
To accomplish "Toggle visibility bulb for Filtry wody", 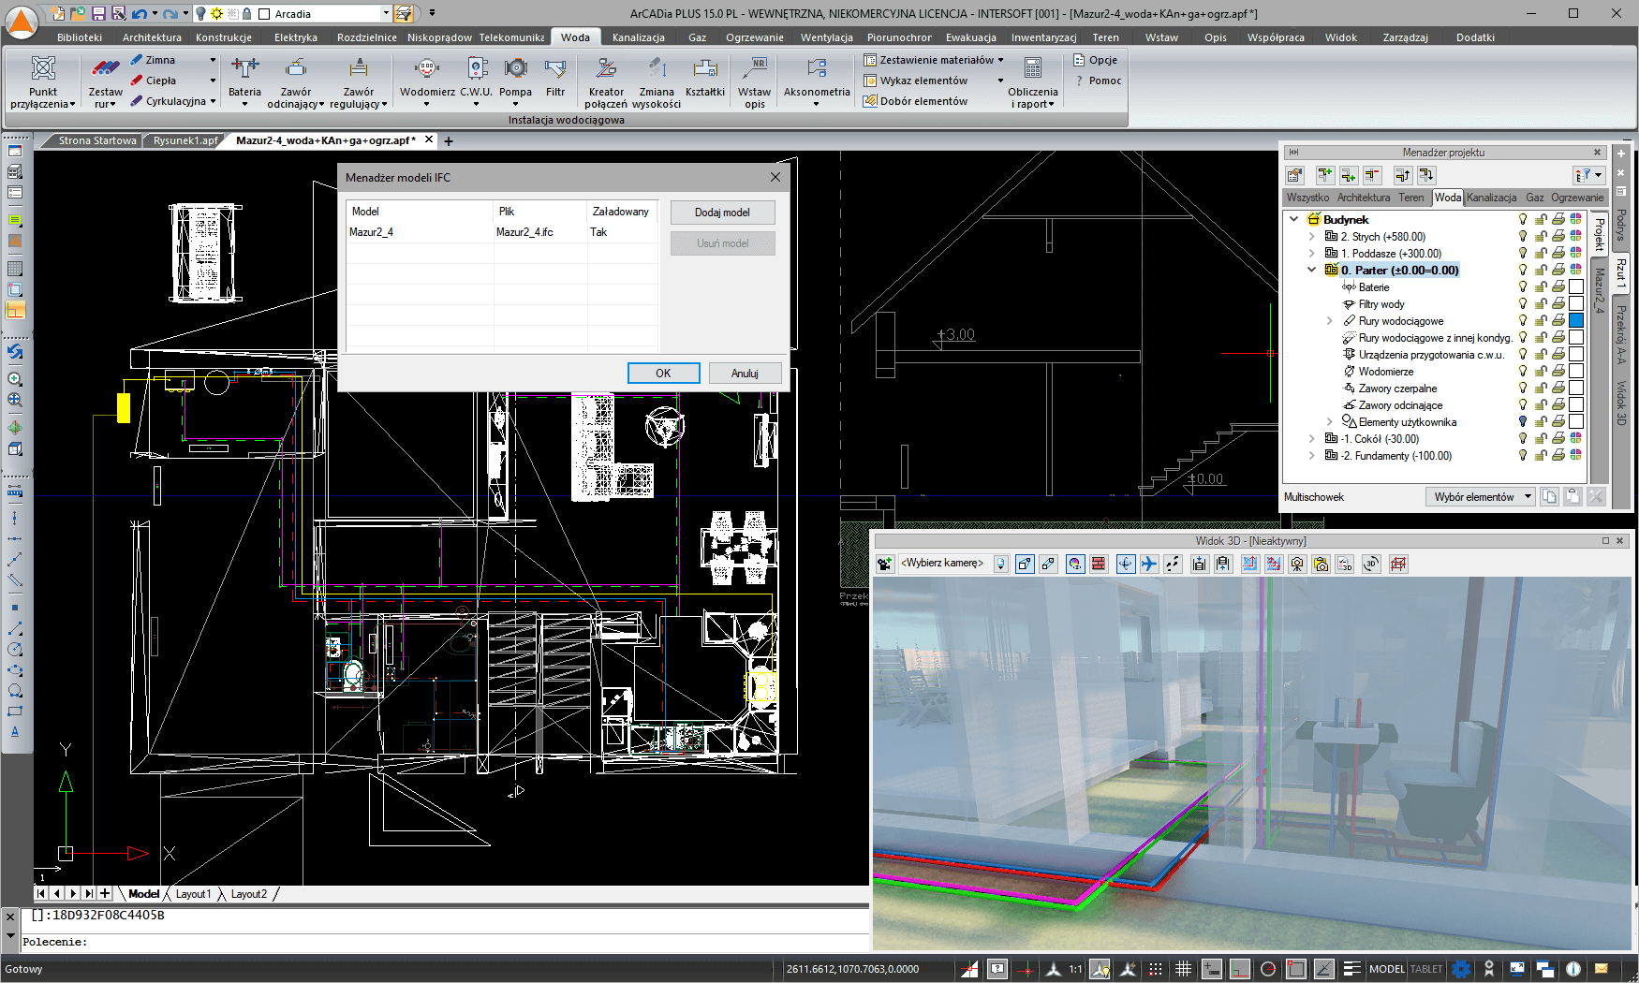I will (1523, 304).
